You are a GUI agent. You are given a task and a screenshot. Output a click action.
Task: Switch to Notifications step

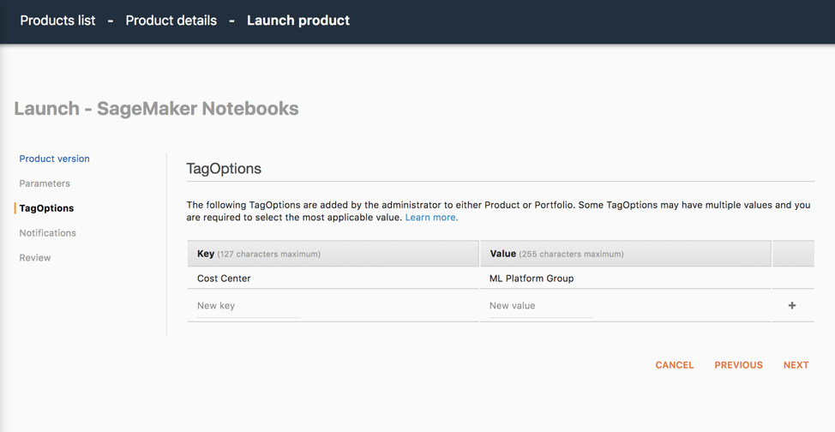(x=47, y=233)
